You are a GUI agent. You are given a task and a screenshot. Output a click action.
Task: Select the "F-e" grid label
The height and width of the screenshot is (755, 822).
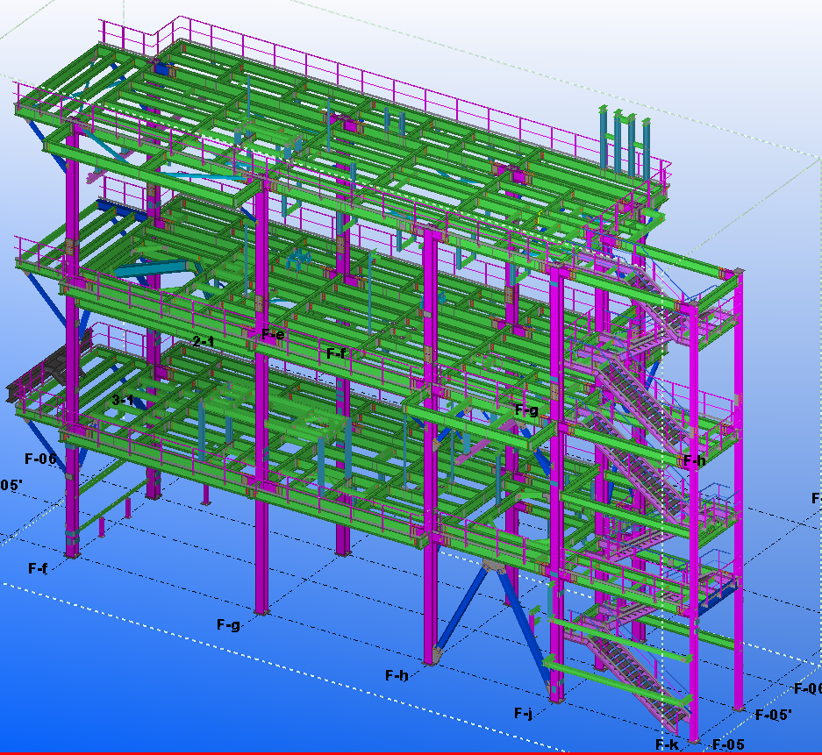point(273,334)
